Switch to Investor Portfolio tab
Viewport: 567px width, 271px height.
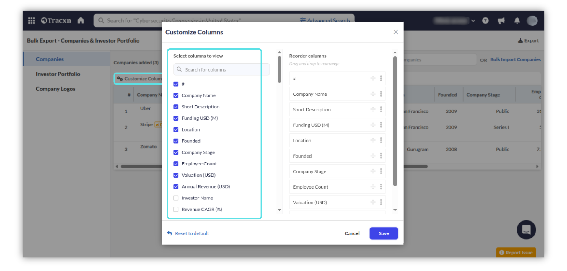[x=58, y=74]
